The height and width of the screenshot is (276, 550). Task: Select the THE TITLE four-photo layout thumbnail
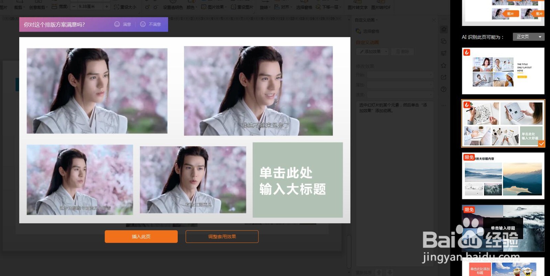(503, 71)
